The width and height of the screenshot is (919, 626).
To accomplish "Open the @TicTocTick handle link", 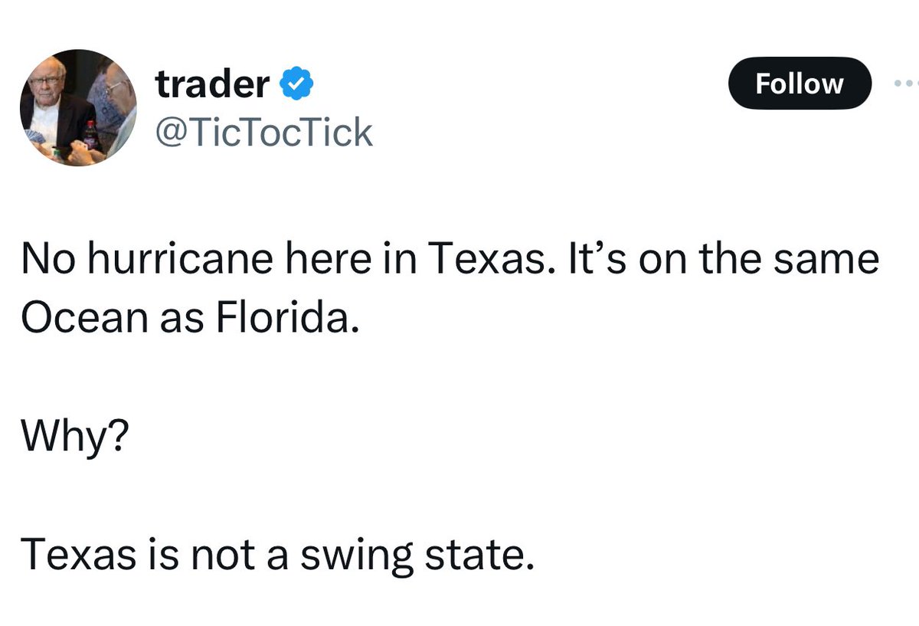I will (264, 133).
